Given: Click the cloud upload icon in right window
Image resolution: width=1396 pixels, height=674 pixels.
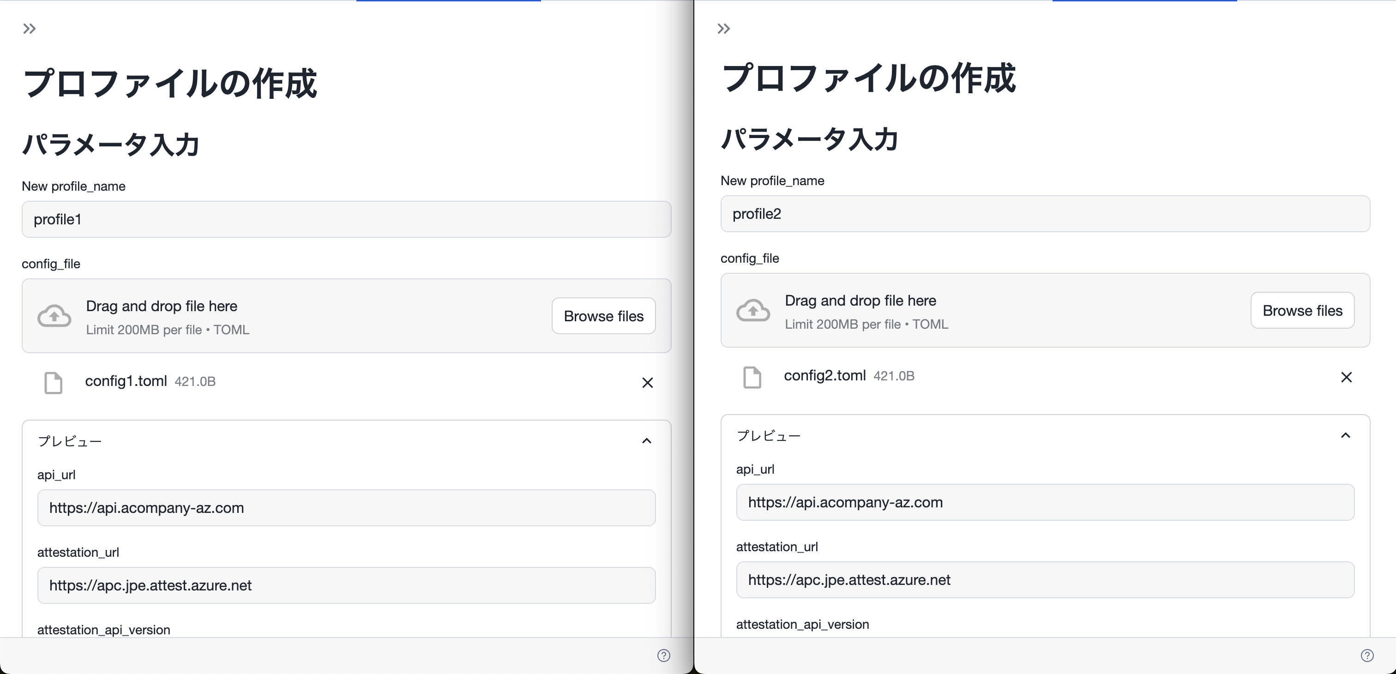Looking at the screenshot, I should point(753,310).
